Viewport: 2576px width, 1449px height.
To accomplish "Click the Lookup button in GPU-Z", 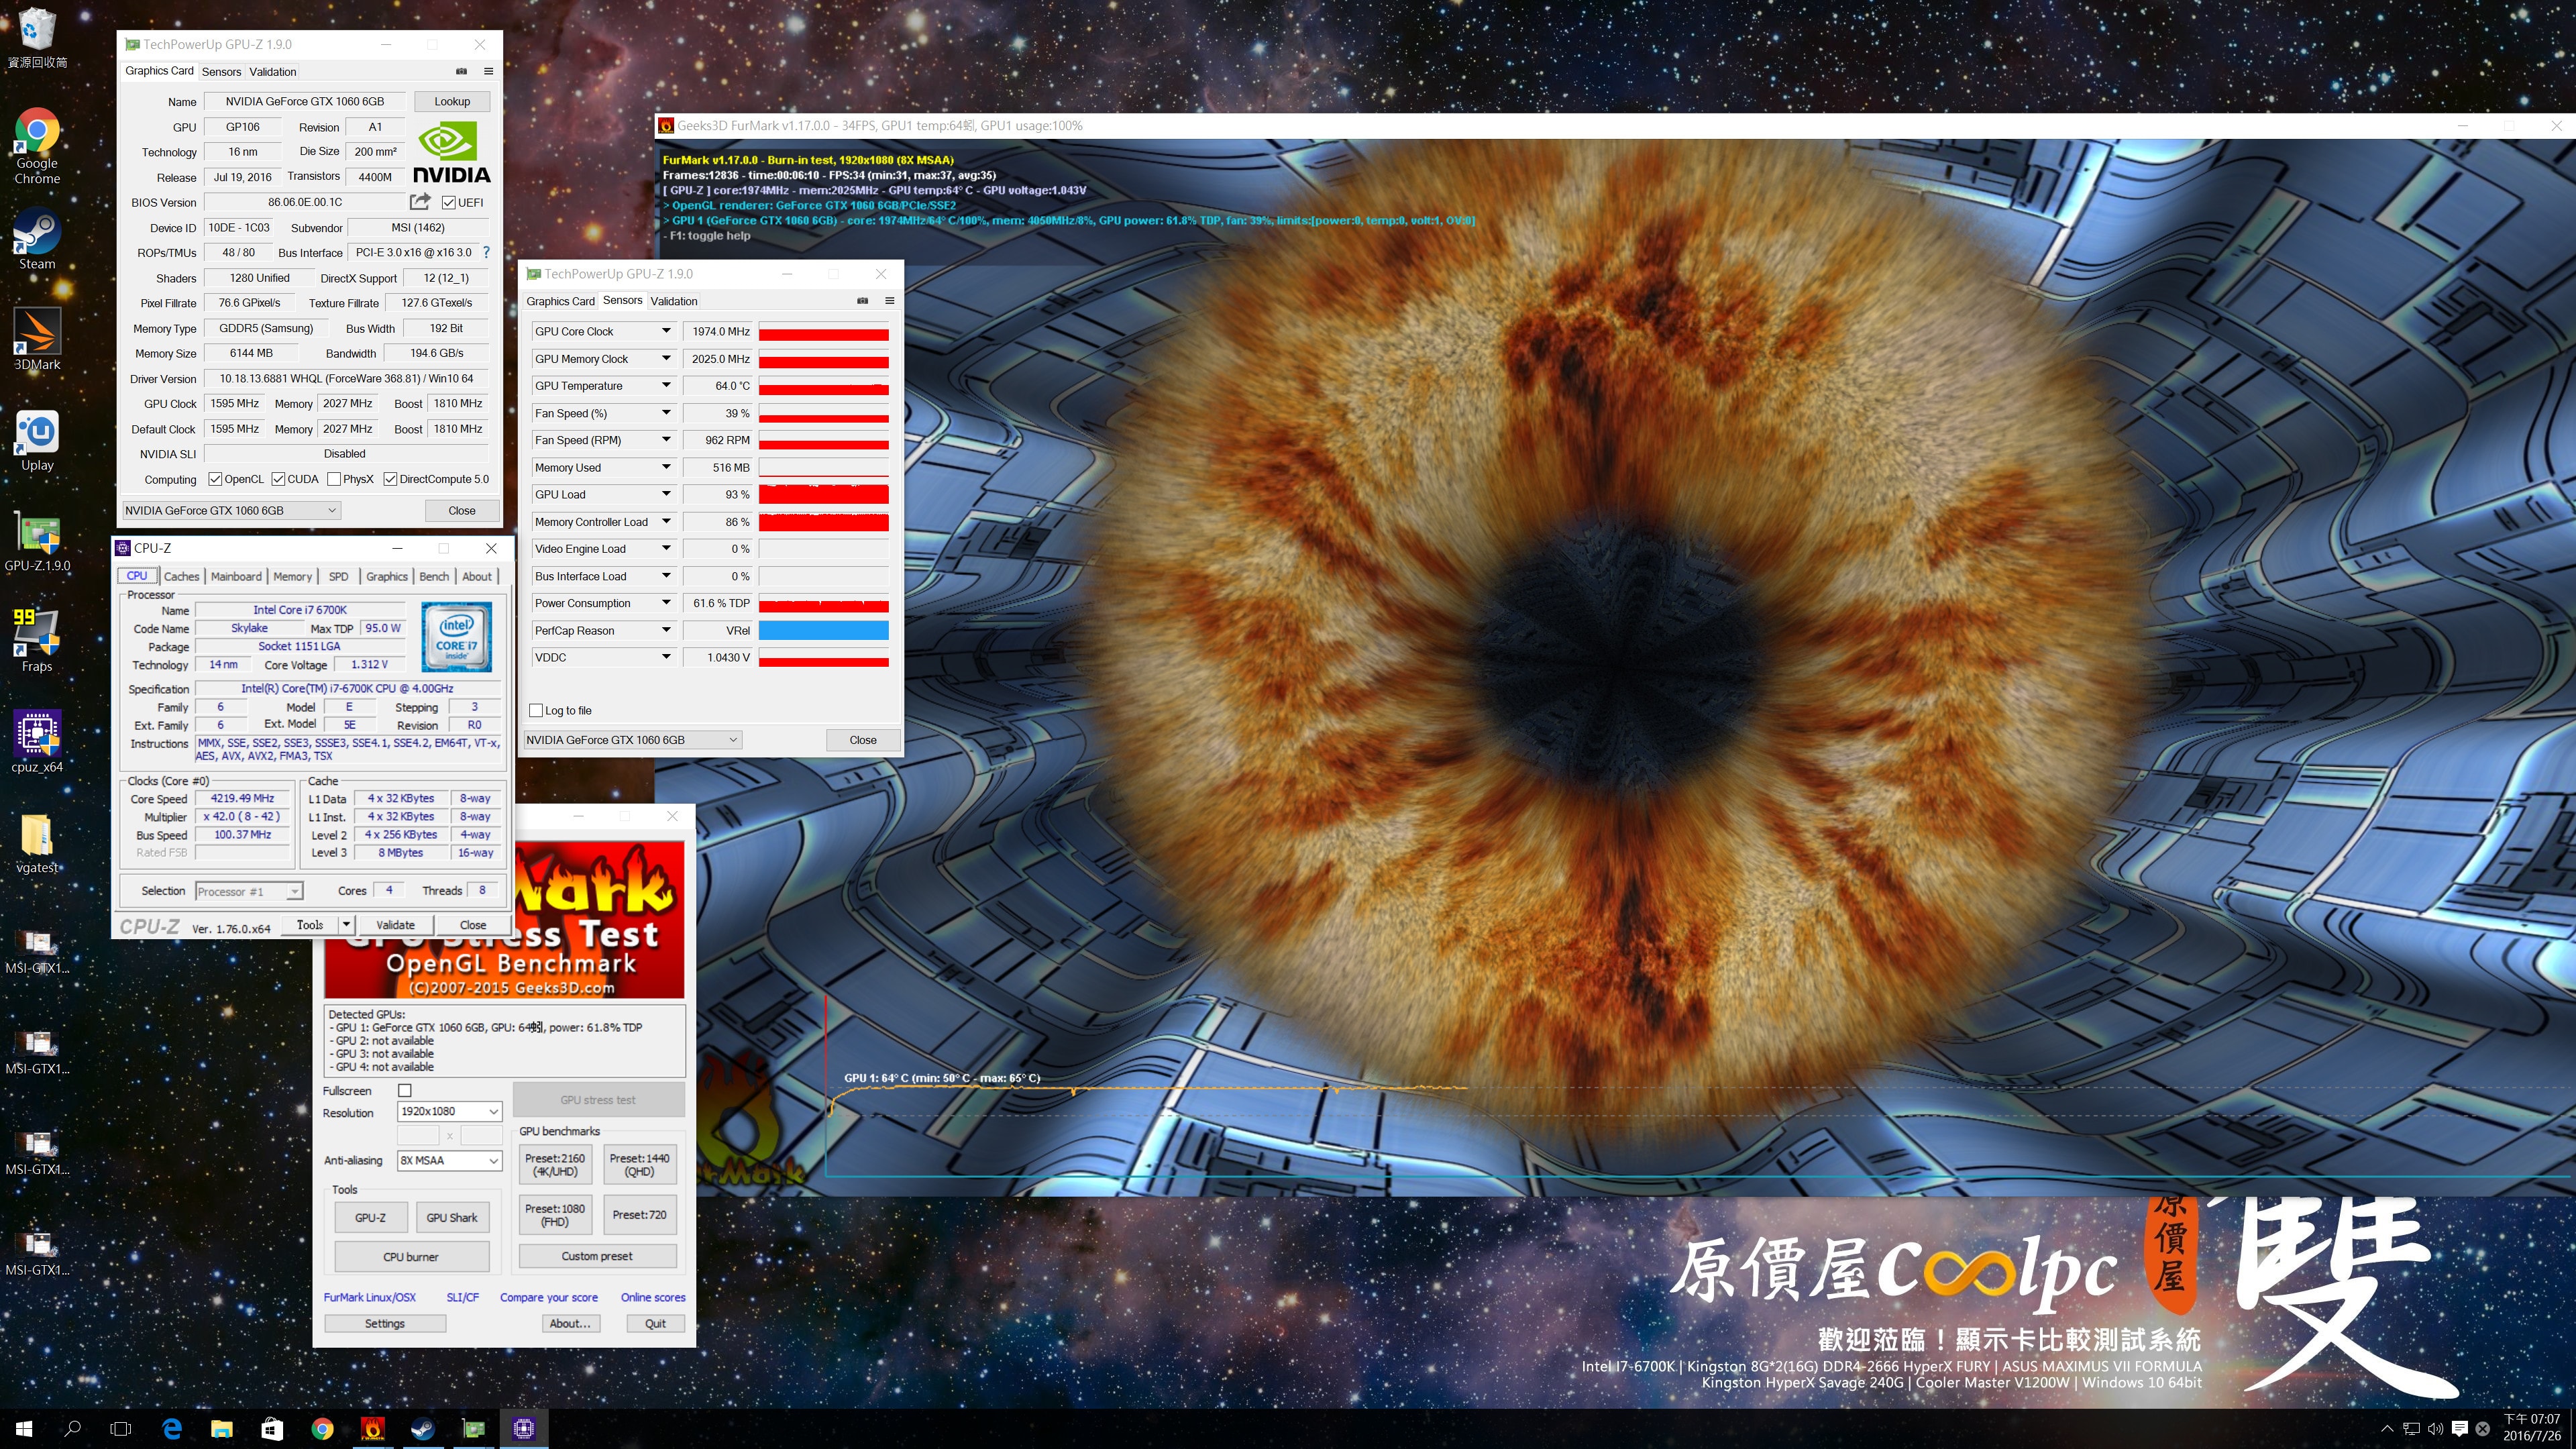I will 452,101.
